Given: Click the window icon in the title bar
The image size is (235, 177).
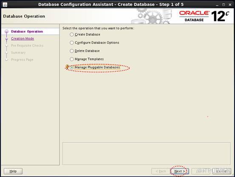Looking at the screenshot, I should tap(5, 5).
